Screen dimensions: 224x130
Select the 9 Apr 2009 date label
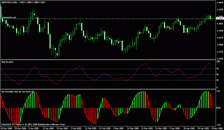[175, 128]
